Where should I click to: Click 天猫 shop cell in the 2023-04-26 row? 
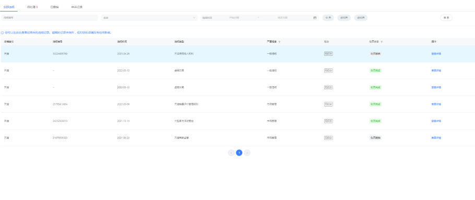[x=7, y=54]
